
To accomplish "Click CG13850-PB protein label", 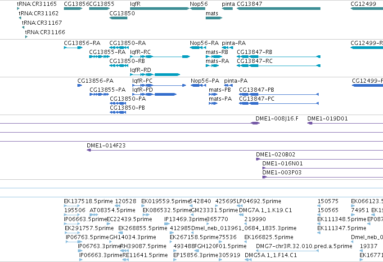I will tap(127, 108).
